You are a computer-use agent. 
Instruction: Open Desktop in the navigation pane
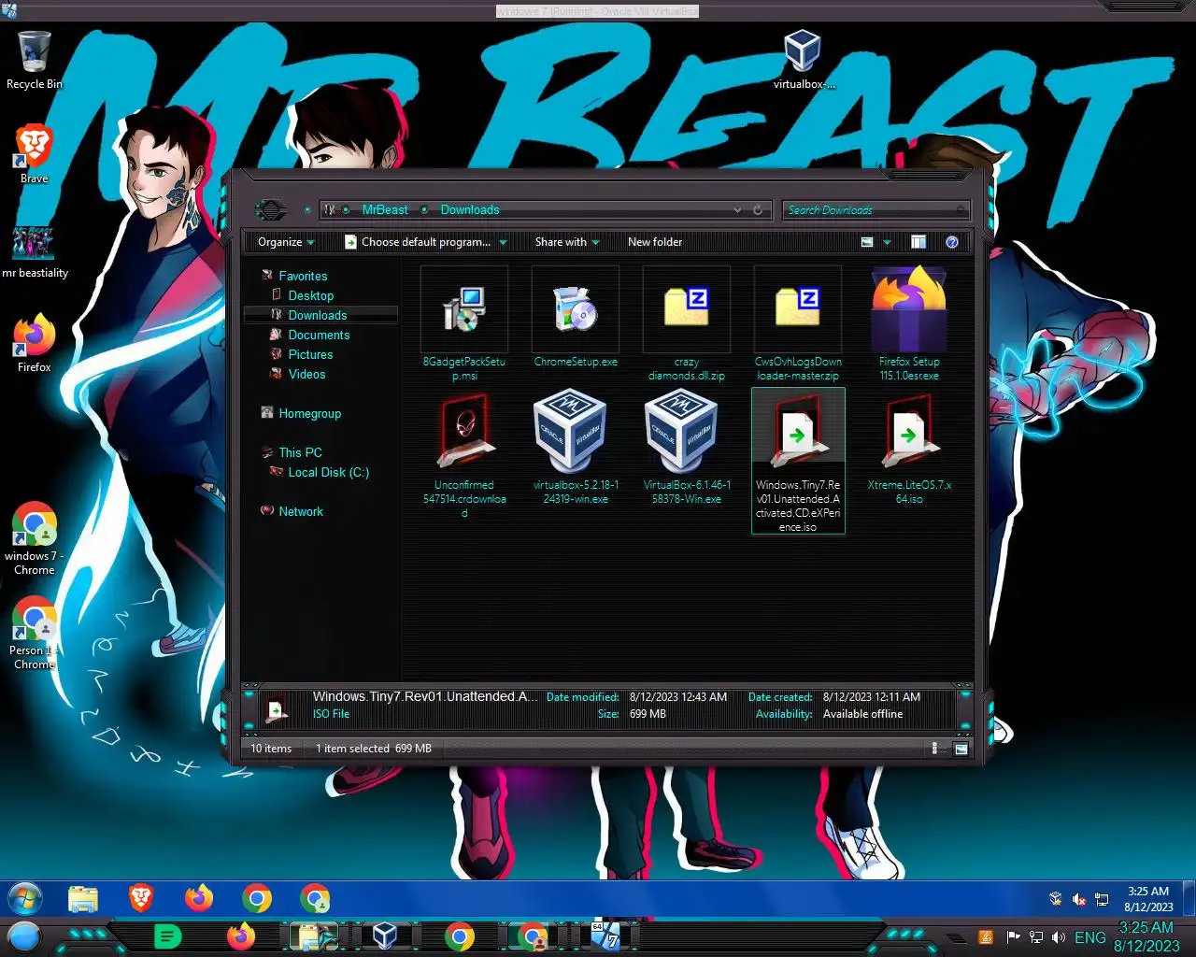pos(311,295)
